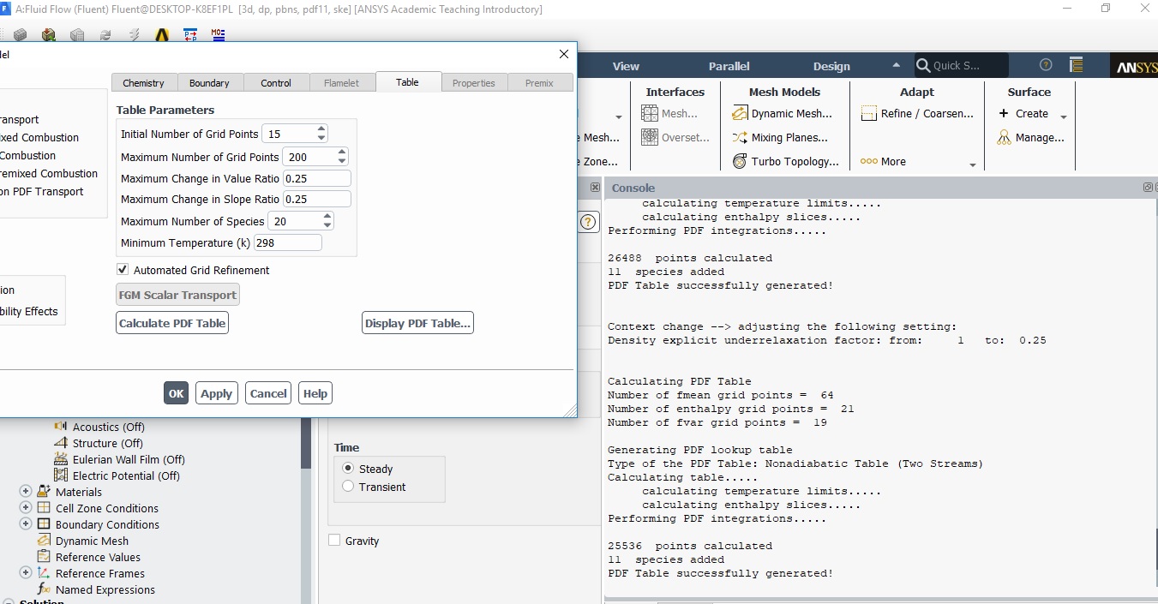Click the Named Expressions fx icon
1158x604 pixels.
pos(44,589)
